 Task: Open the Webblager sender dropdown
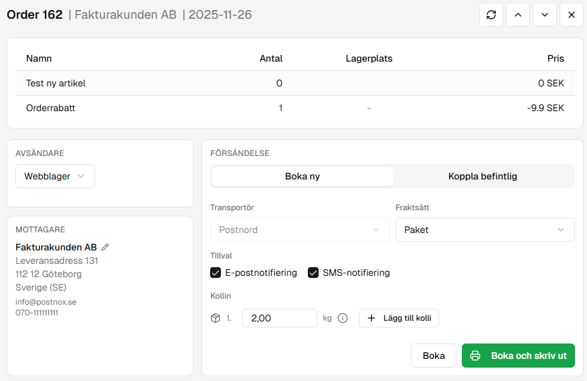[55, 176]
